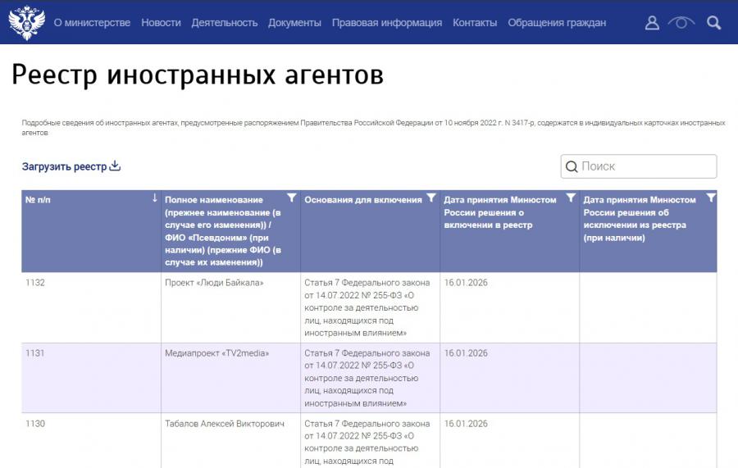Click the Загрузить реестр download link
This screenshot has height=468, width=738.
71,166
